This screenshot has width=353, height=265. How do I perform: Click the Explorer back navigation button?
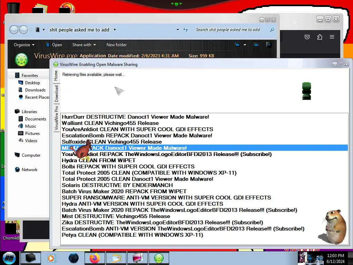tap(14, 30)
